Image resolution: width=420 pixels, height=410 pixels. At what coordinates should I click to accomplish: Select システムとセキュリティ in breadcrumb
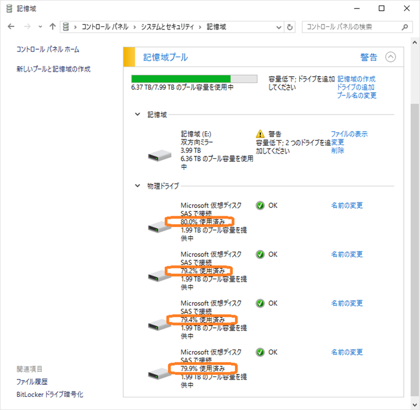168,27
